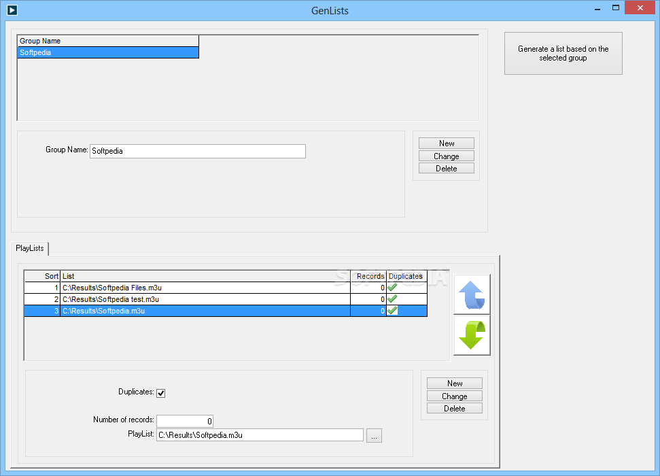Click duplicates checkmark for Softpedia Files.m3u row

[392, 288]
